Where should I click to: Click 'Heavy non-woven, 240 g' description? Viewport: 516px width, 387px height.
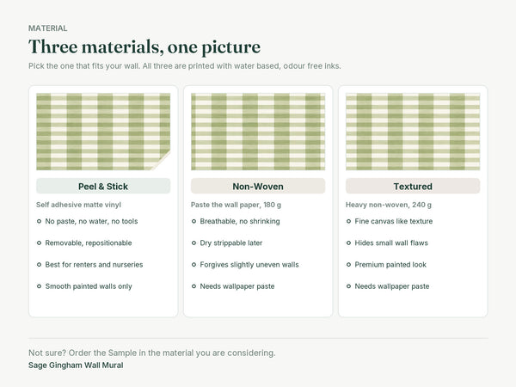(x=389, y=205)
